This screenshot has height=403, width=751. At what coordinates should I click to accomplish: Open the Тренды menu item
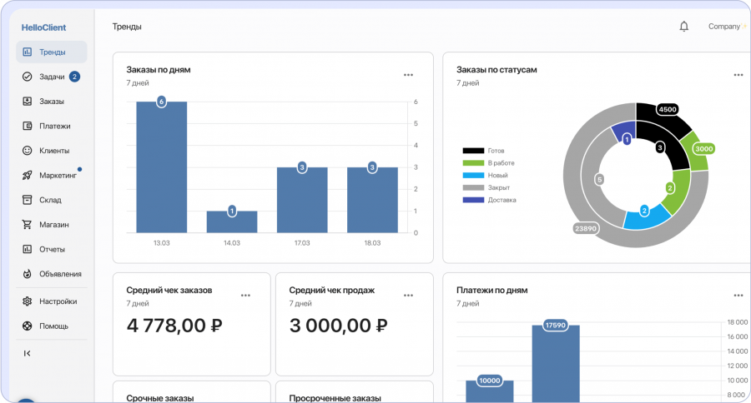(52, 52)
